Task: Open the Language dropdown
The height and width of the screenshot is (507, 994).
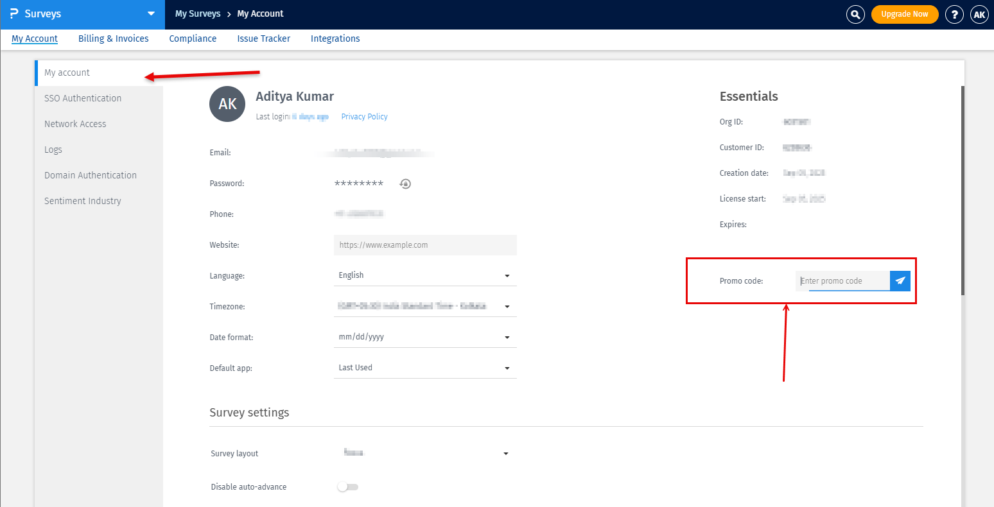Action: [424, 275]
